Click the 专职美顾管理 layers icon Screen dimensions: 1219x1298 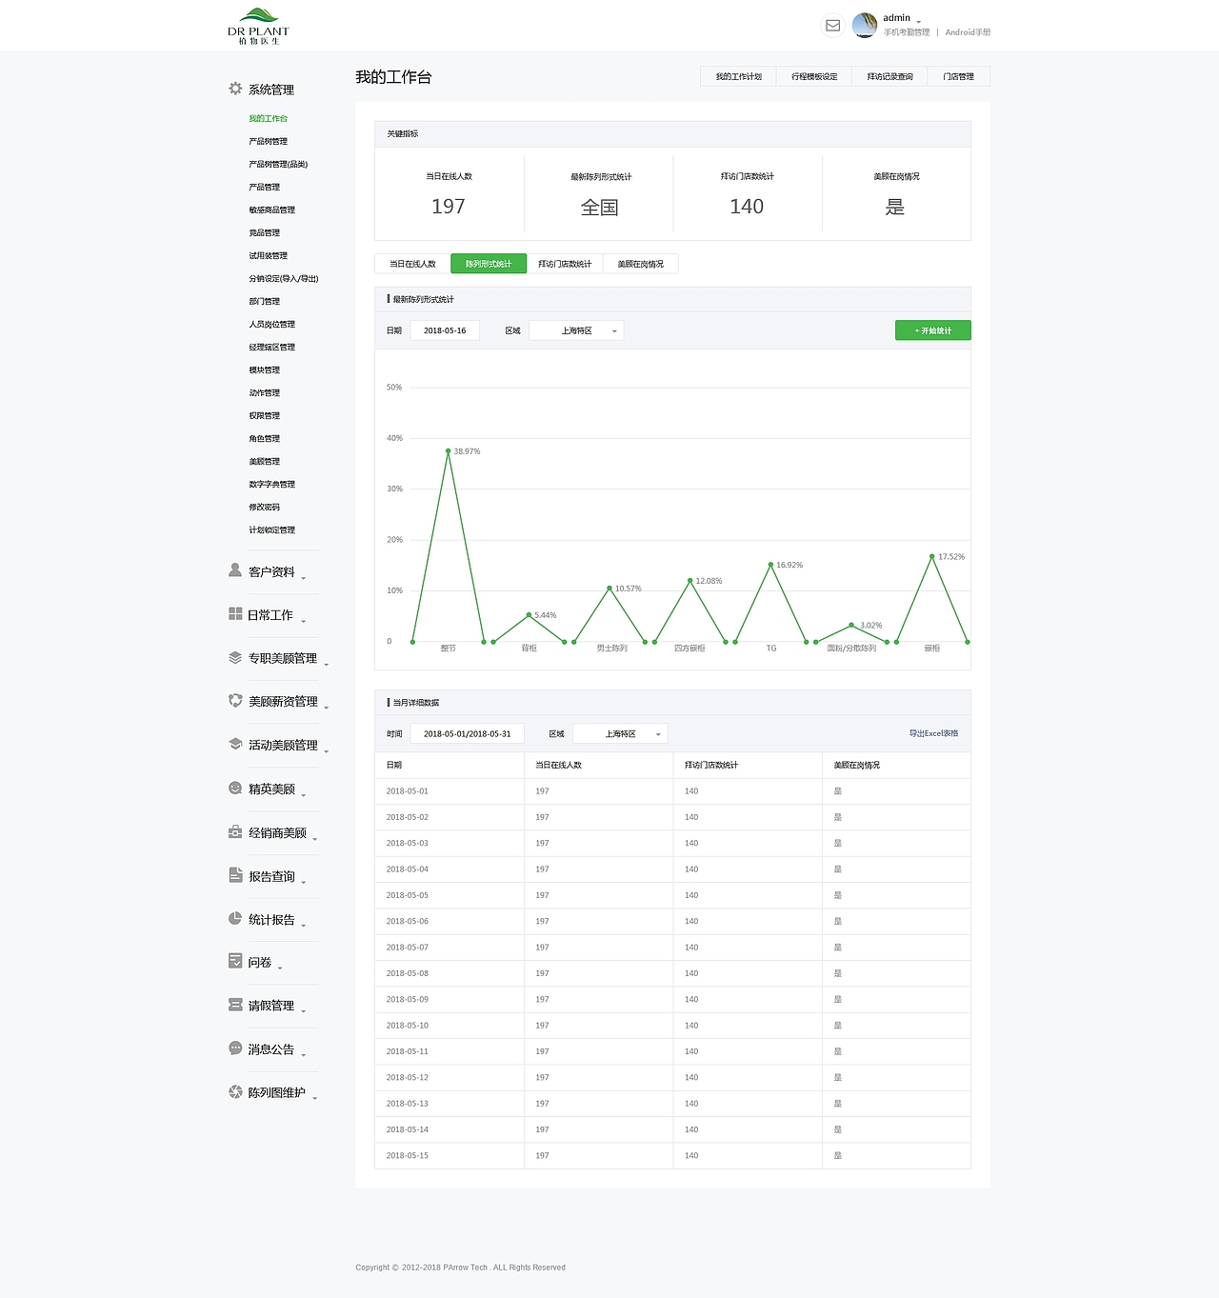point(235,657)
